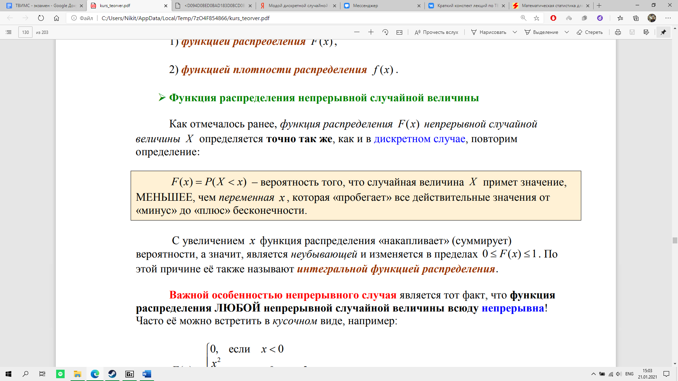Click the page number field showing 130

pyautogui.click(x=25, y=32)
